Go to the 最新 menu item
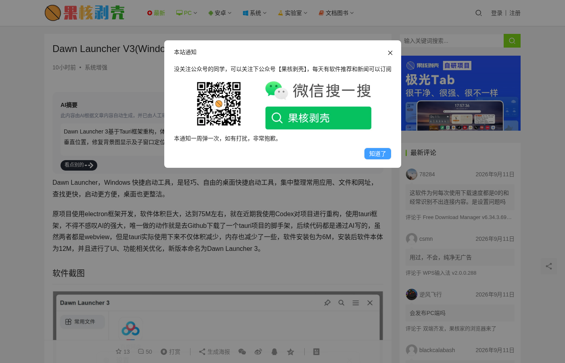 coord(156,13)
